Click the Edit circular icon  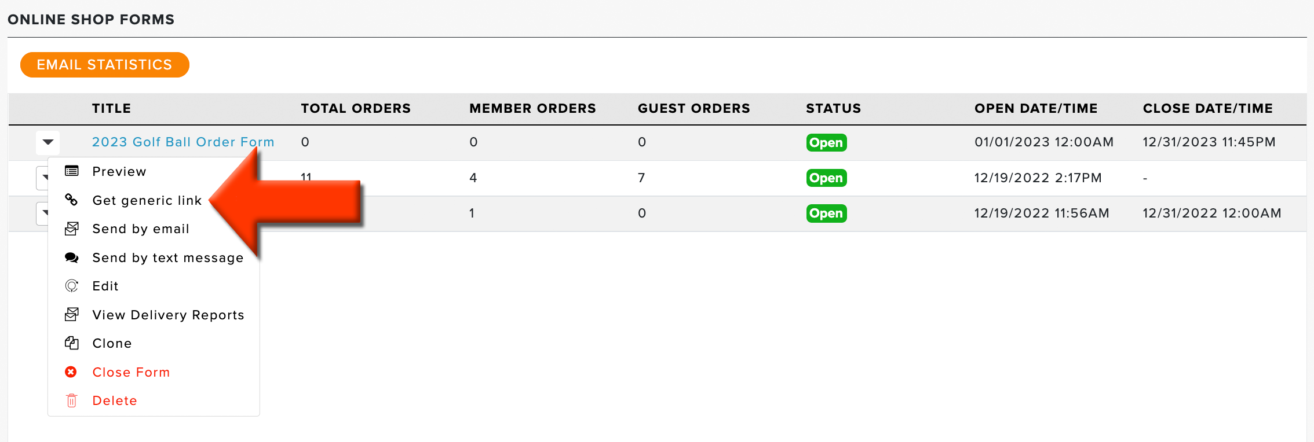point(72,286)
